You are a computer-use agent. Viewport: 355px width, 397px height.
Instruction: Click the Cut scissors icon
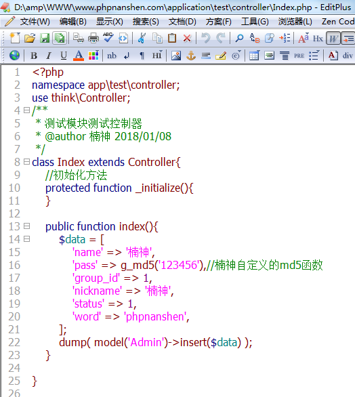click(142, 38)
